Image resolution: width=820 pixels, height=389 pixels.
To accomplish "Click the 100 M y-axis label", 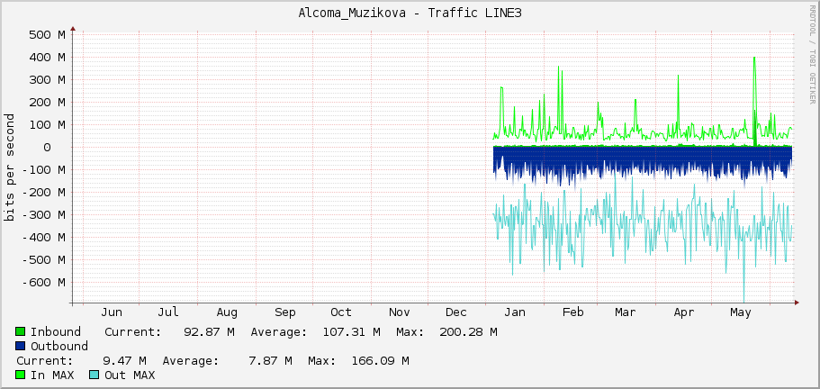I will (47, 125).
